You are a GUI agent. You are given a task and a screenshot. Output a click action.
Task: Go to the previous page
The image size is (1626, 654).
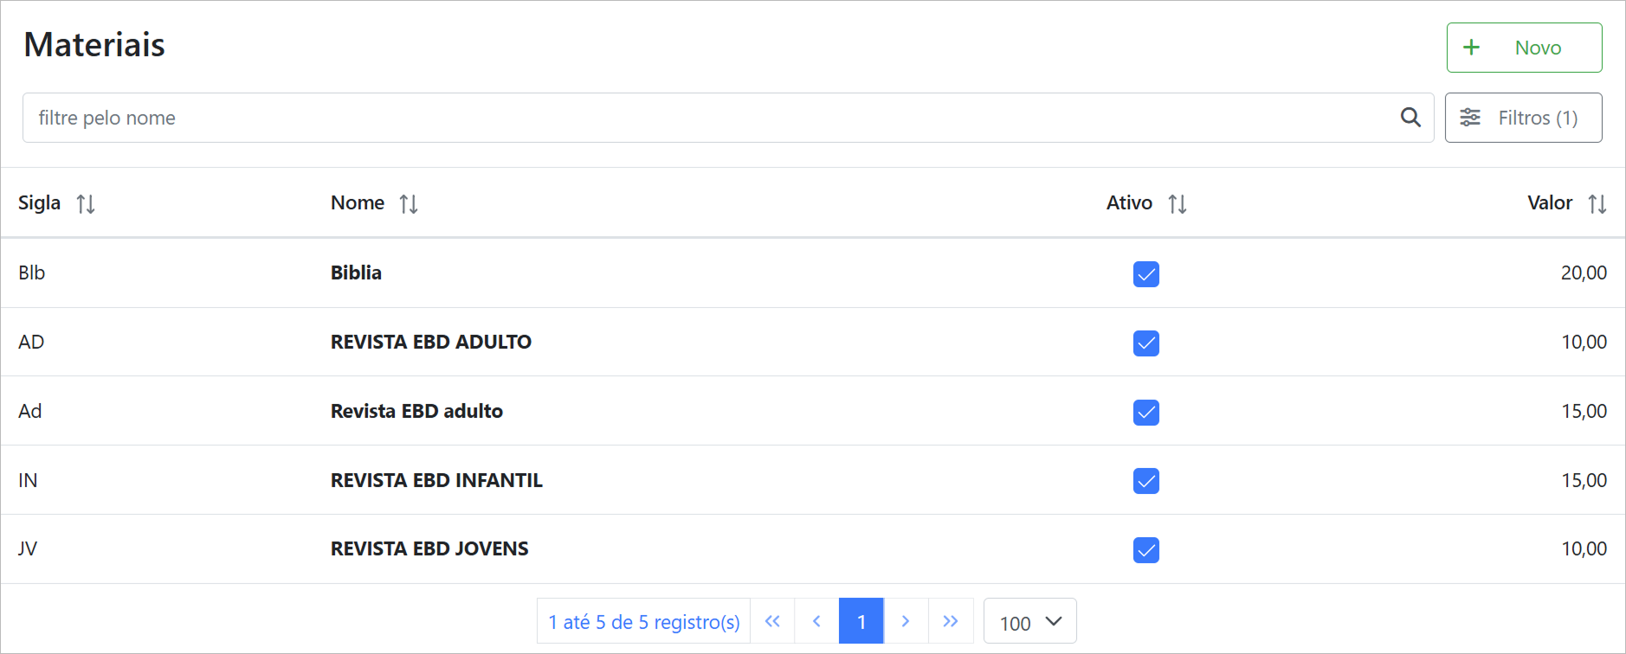click(816, 621)
